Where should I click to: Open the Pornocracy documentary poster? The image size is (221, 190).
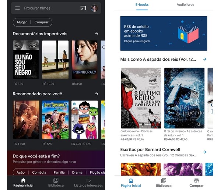click(x=85, y=60)
